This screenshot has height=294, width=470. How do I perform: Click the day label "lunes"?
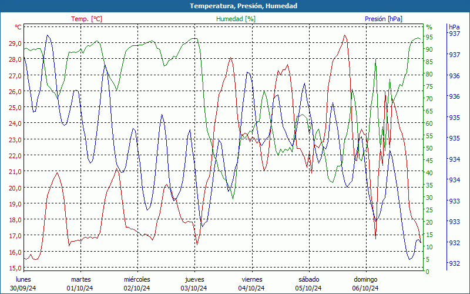point(23,279)
